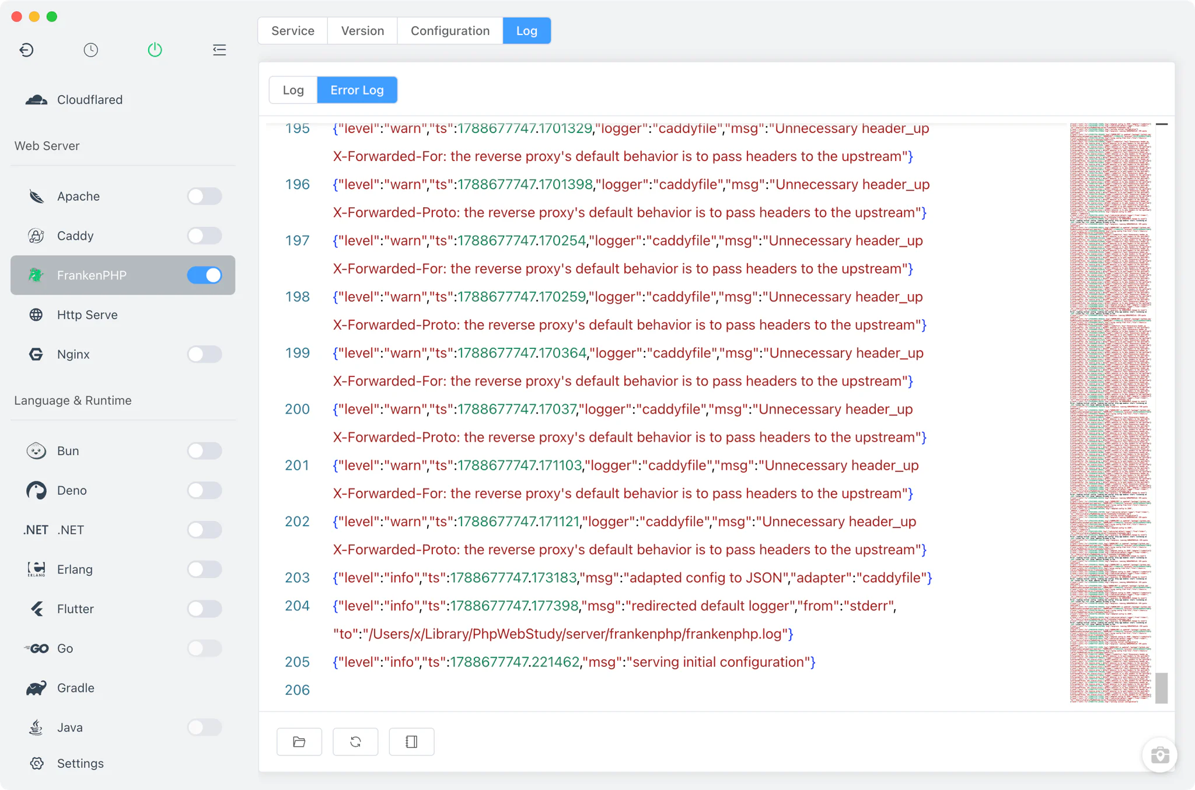
Task: Click the FrankenPHP green icon
Action: click(36, 275)
